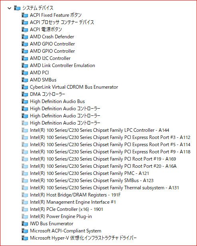
Task: Select ACPI Fixed Feature ボタン device
Action: click(56, 15)
